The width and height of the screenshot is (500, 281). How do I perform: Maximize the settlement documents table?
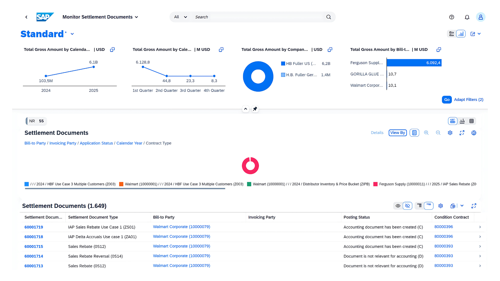(474, 206)
